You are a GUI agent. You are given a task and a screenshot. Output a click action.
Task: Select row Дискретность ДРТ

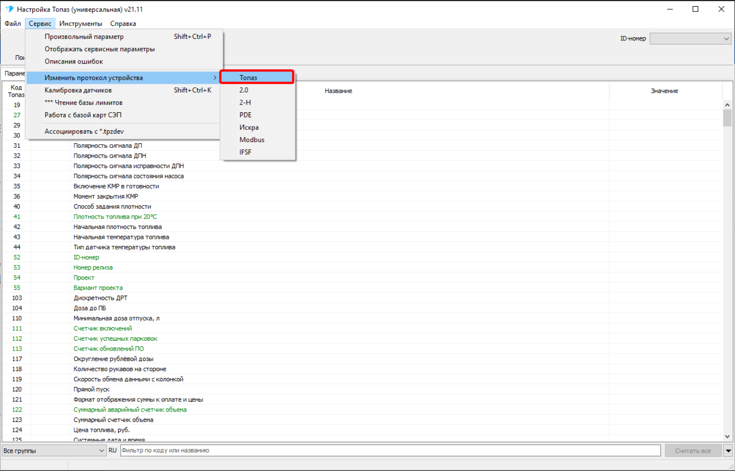363,298
